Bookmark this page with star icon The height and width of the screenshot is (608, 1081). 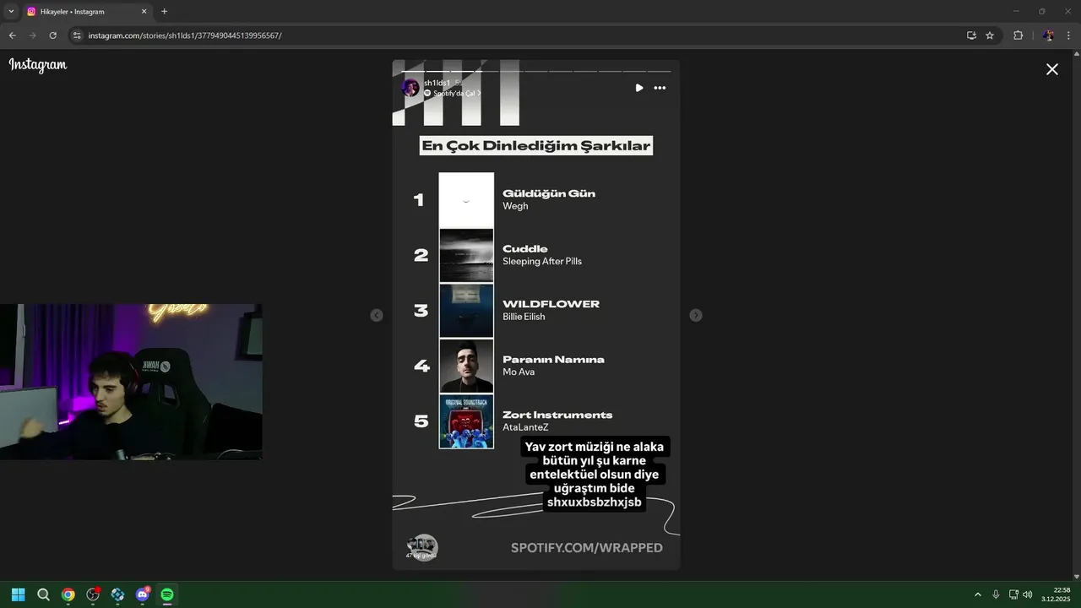click(990, 35)
